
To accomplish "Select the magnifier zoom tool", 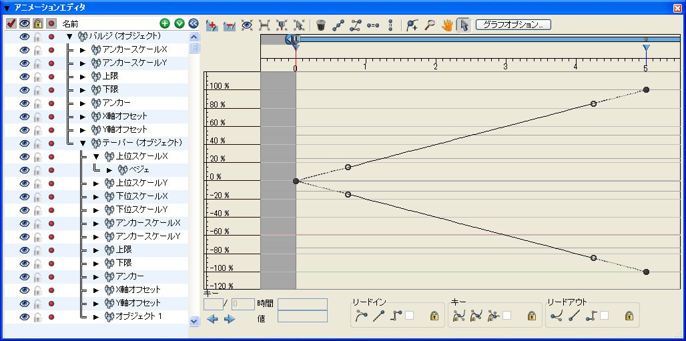I will (x=429, y=25).
